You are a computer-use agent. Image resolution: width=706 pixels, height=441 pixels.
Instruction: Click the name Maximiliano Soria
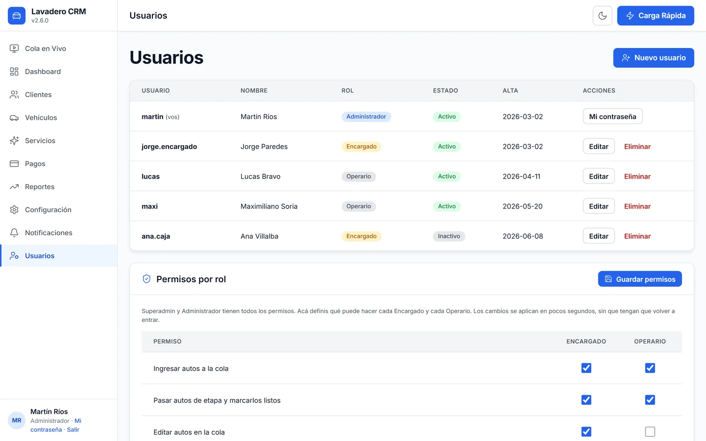click(269, 206)
